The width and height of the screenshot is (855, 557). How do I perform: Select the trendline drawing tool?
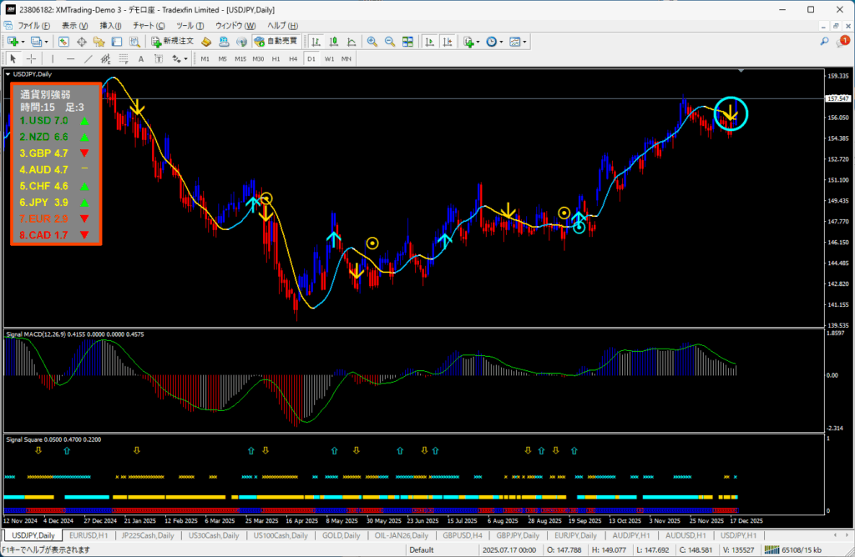tap(88, 58)
